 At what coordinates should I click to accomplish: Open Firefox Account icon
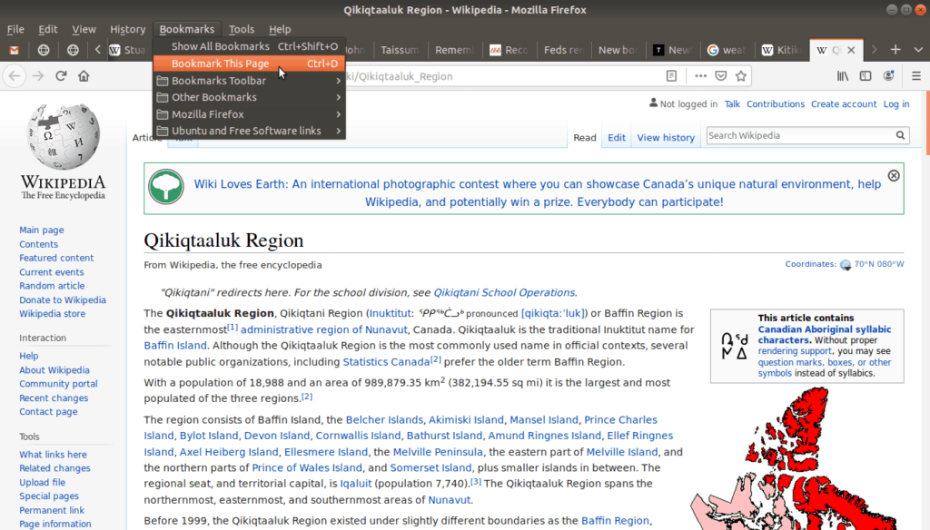888,76
